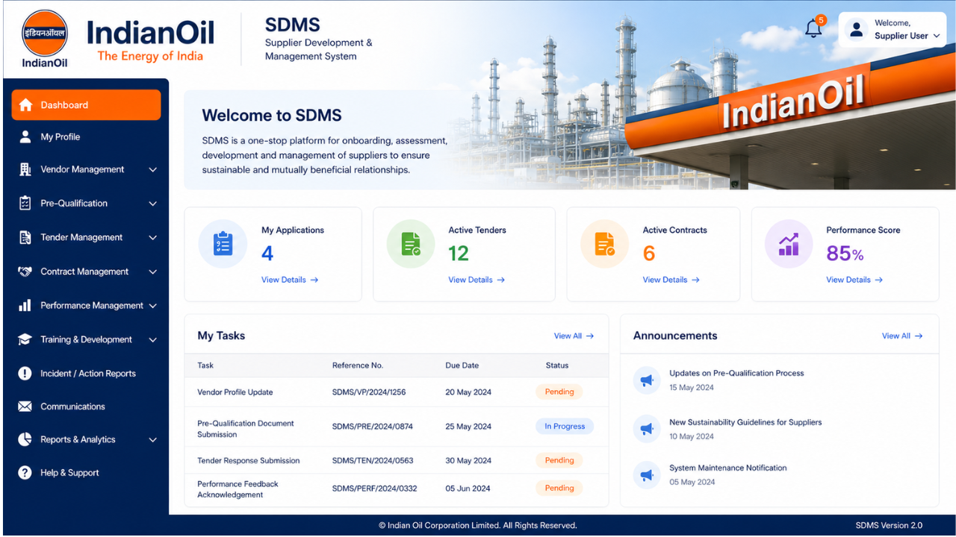
Task: Click the user avatar icon
Action: (x=857, y=30)
